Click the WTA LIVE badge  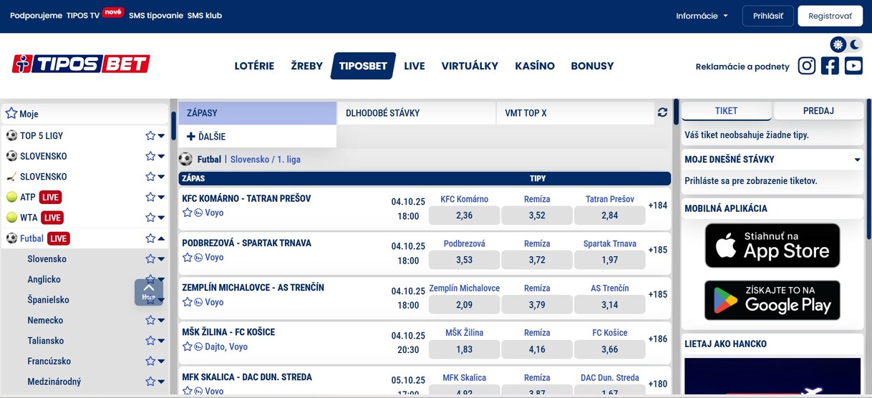(x=52, y=218)
